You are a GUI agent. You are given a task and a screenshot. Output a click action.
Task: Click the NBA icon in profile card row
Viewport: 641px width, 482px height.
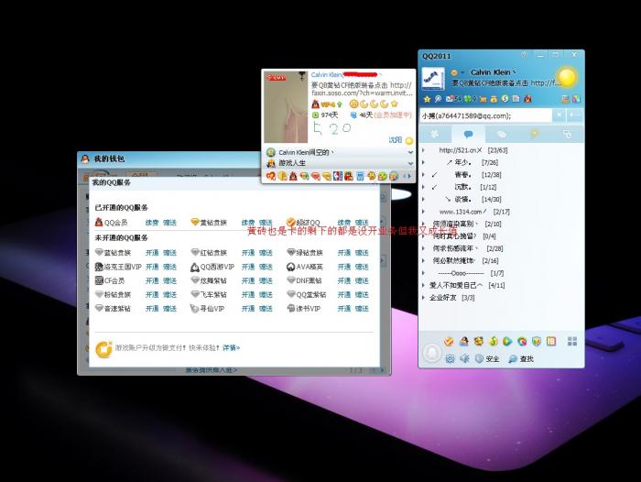(x=337, y=176)
